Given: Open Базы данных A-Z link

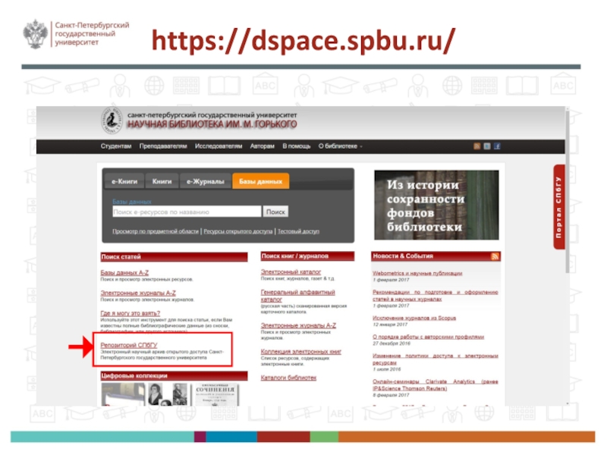Looking at the screenshot, I should pyautogui.click(x=124, y=273).
